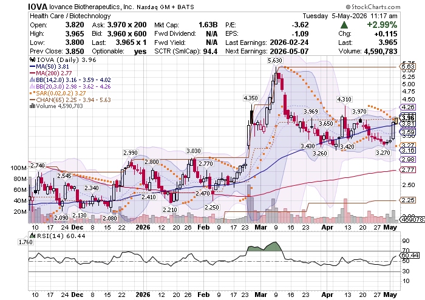This screenshot has height=300, width=425.
Task: Click the Mkt Cap value 1.63B
Action: [x=208, y=25]
